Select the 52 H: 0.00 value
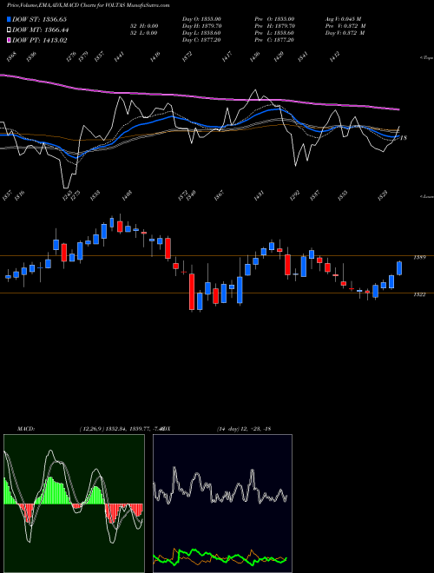Image resolution: width=434 pixels, height=573 pixels. 143,26
